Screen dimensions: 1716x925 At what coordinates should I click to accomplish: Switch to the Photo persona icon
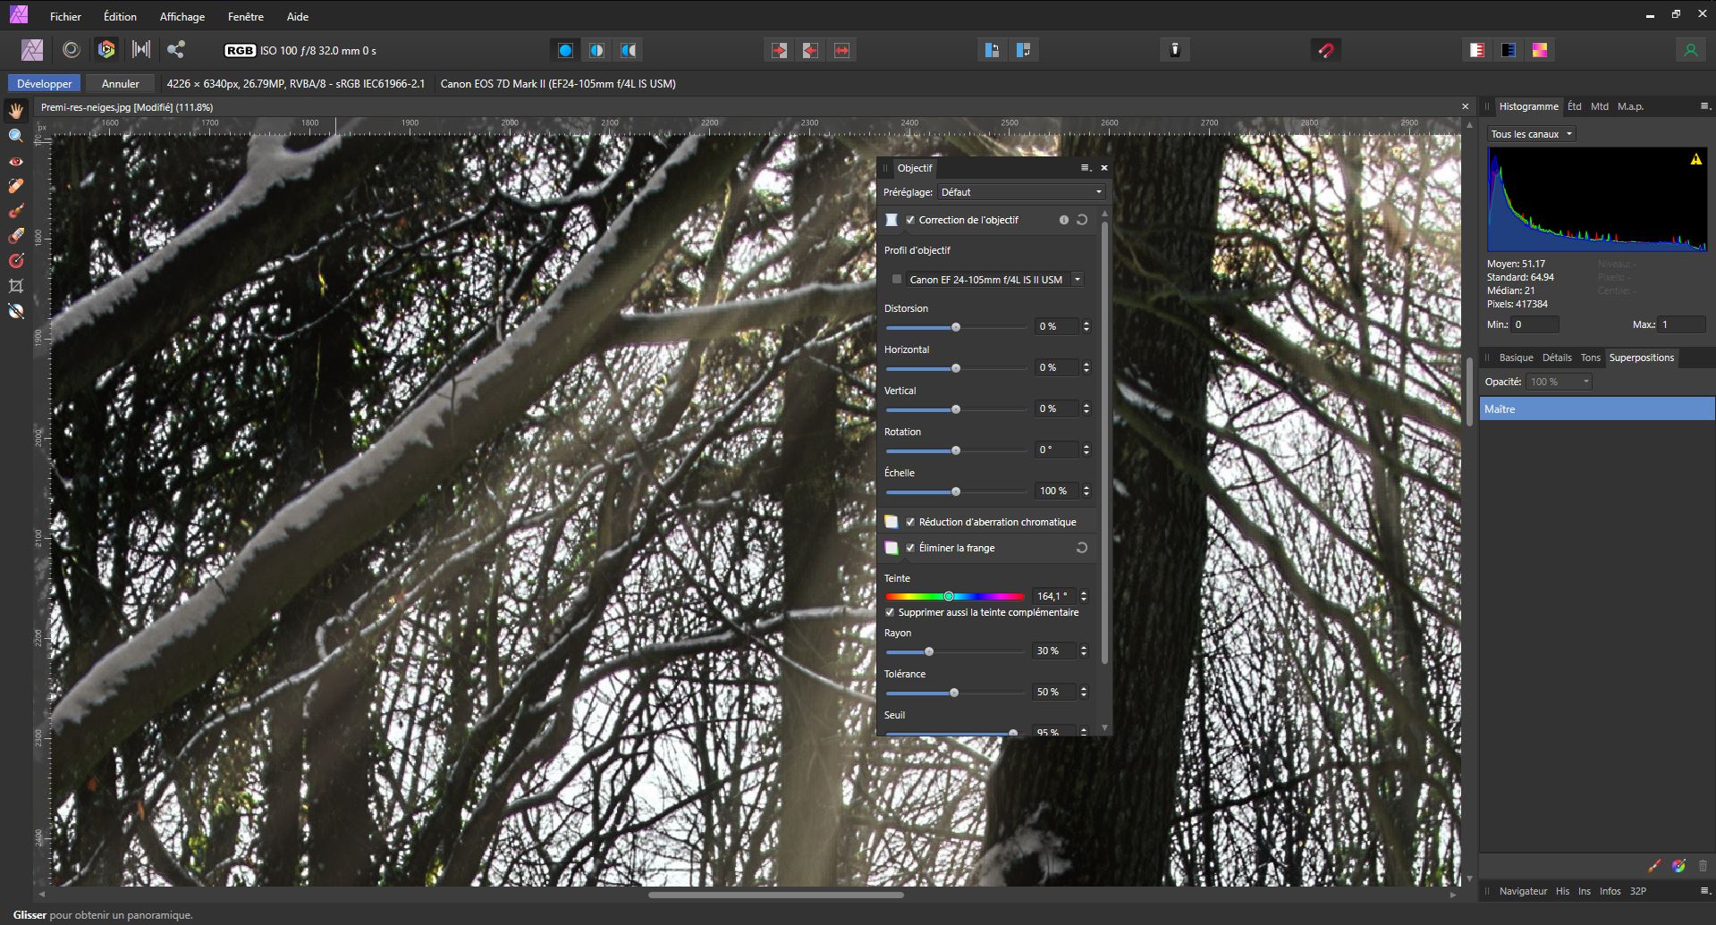(32, 50)
